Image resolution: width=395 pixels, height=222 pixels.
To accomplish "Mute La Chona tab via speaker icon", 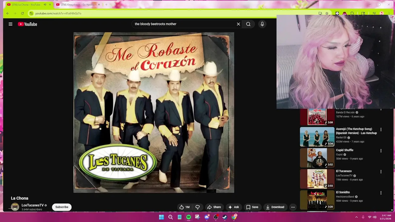I will coord(45,5).
